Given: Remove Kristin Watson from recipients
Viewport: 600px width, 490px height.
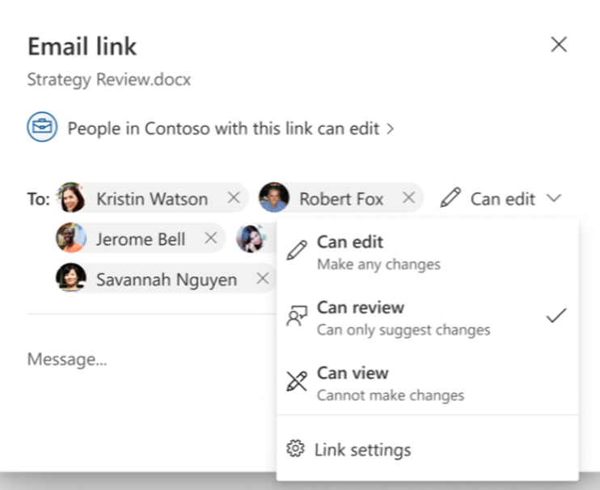Looking at the screenshot, I should coord(234,198).
